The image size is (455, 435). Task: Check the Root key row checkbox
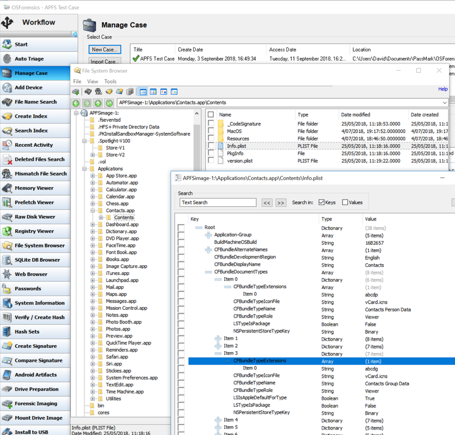[181, 228]
